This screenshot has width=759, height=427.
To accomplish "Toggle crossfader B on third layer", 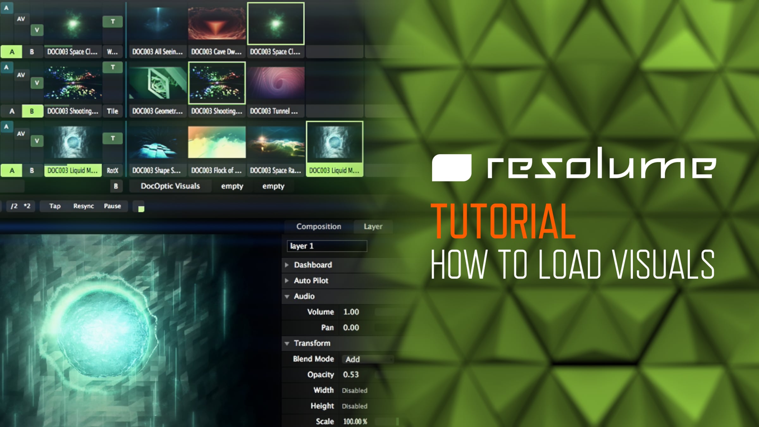I will pyautogui.click(x=32, y=170).
